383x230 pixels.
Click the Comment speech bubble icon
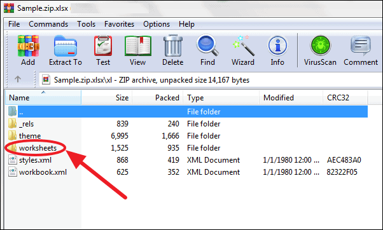click(361, 46)
